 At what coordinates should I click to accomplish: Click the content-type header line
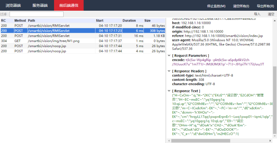pos(202,76)
